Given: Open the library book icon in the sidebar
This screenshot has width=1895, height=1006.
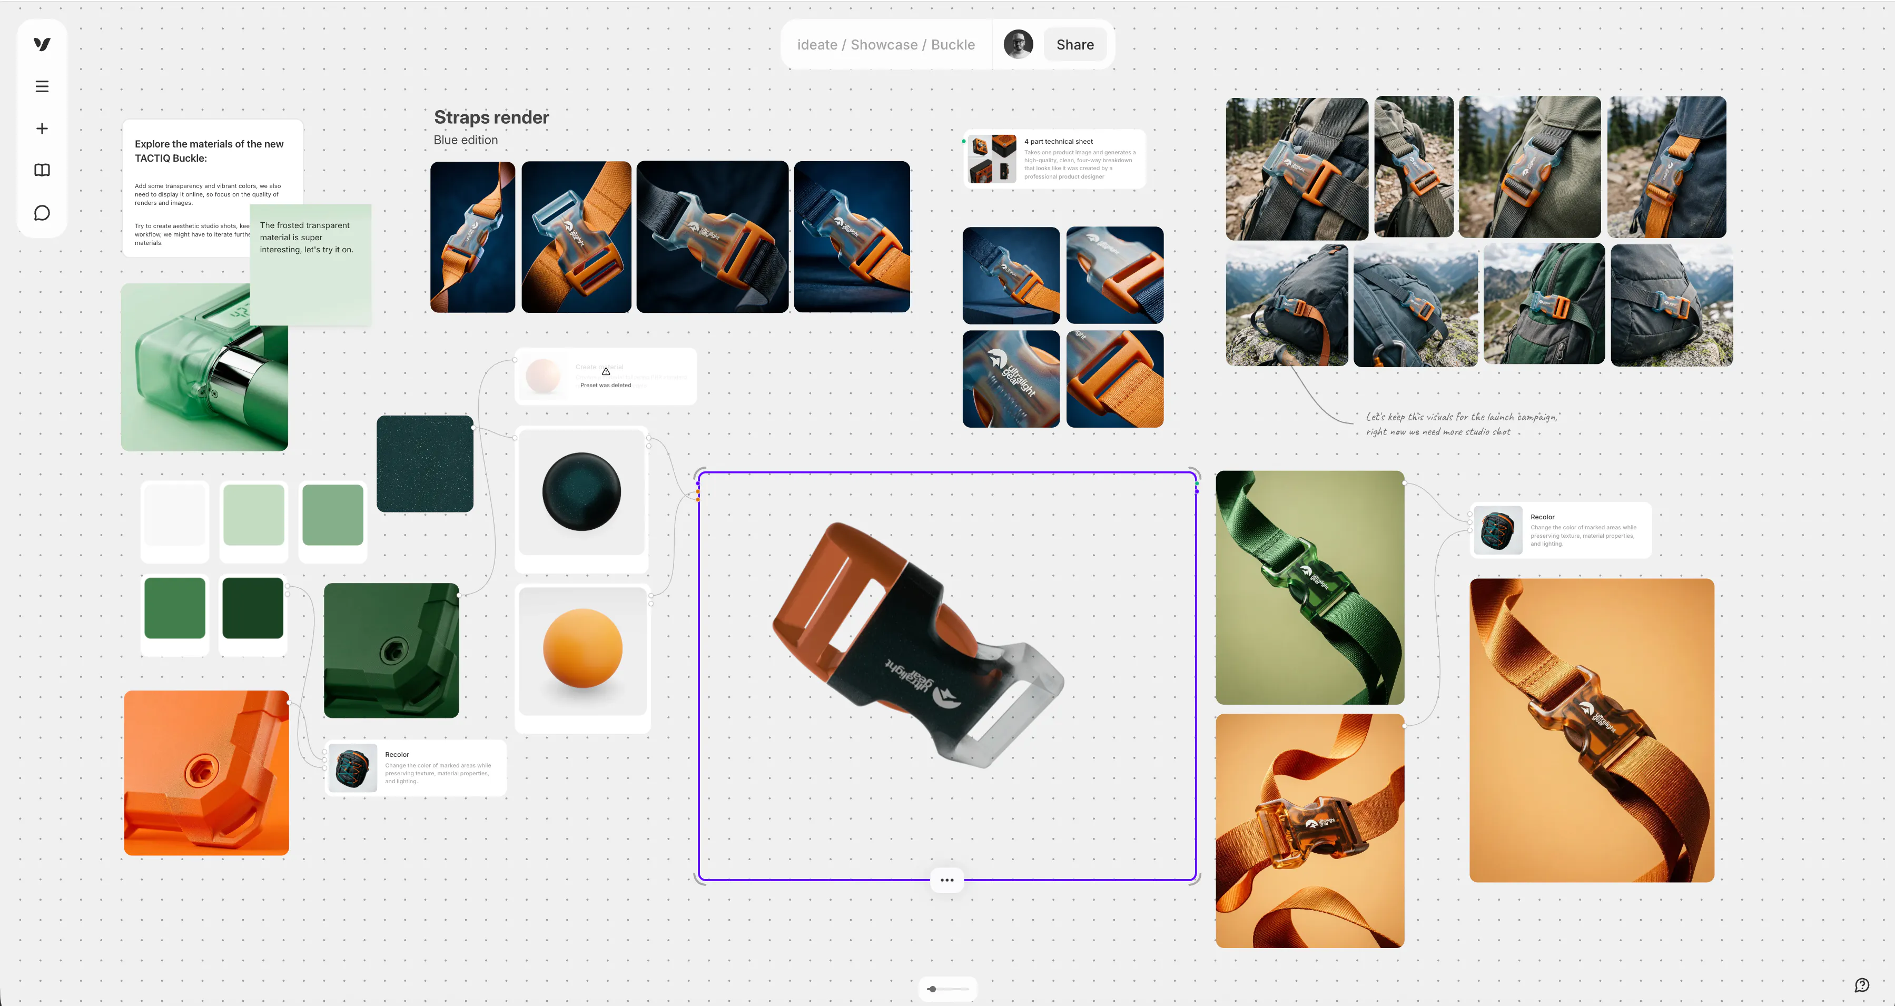Looking at the screenshot, I should (x=42, y=170).
